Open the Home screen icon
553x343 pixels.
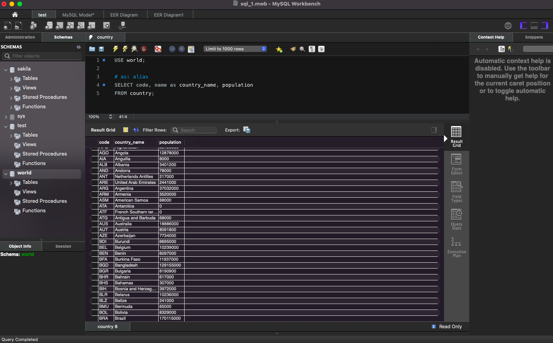point(15,15)
